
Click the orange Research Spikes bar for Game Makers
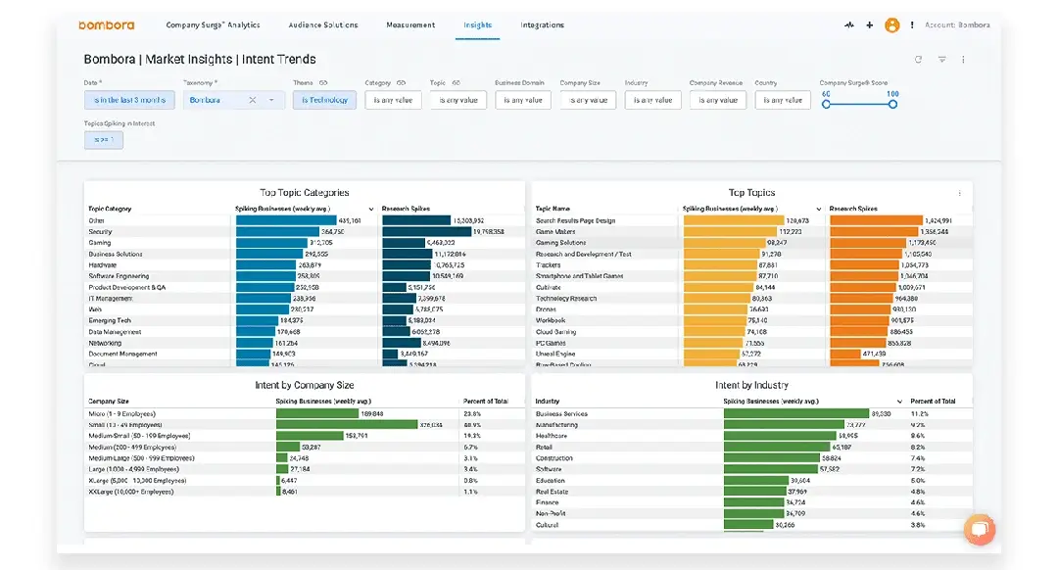pos(875,231)
